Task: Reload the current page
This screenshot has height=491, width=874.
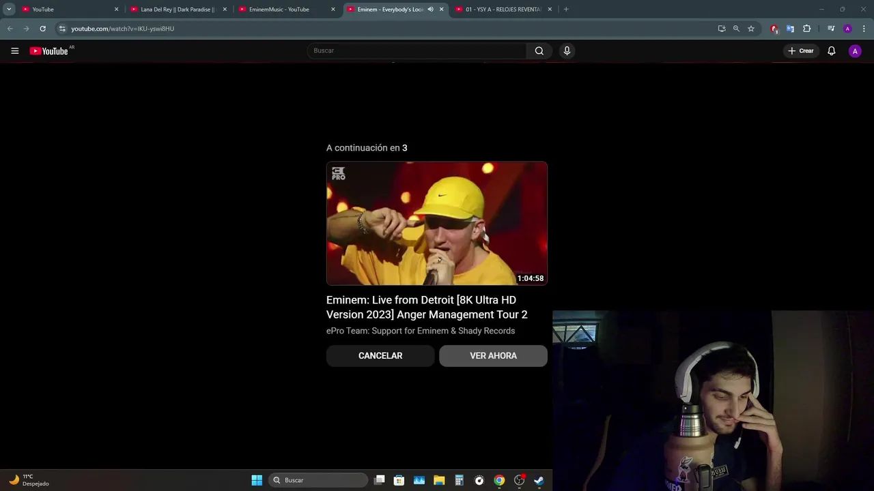Action: pos(42,29)
